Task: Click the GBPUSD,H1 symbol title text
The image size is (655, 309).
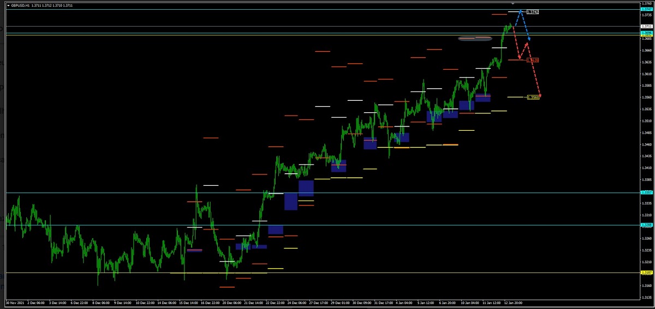Action: (20, 5)
